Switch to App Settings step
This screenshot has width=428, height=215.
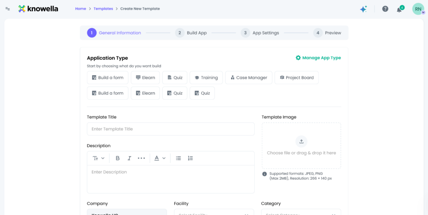tap(260, 33)
